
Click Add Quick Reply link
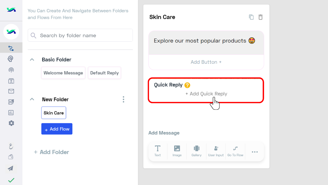coord(206,94)
